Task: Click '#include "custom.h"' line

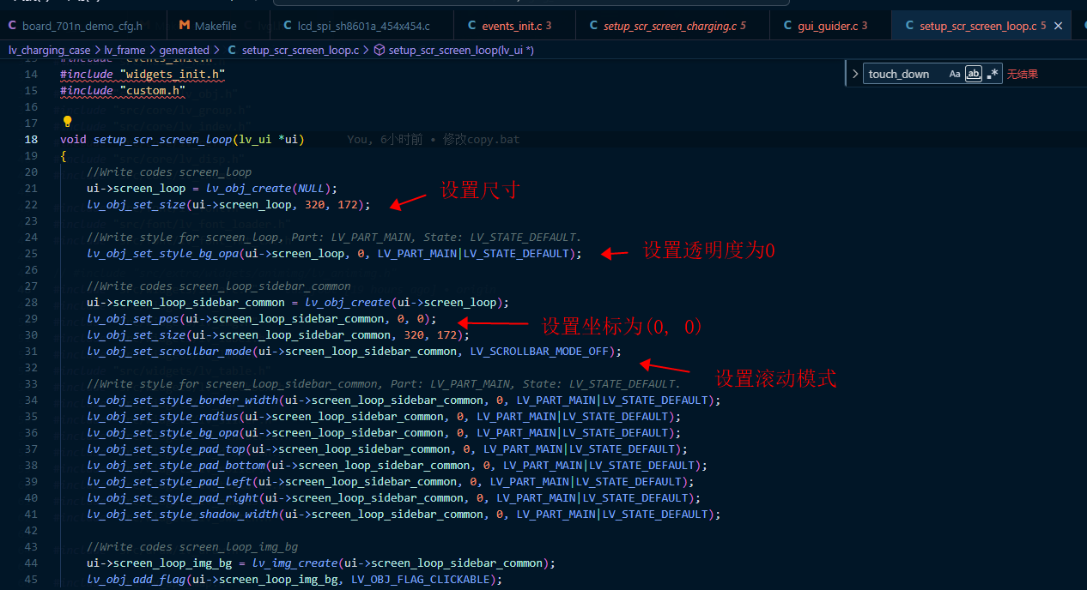Action: (x=123, y=90)
